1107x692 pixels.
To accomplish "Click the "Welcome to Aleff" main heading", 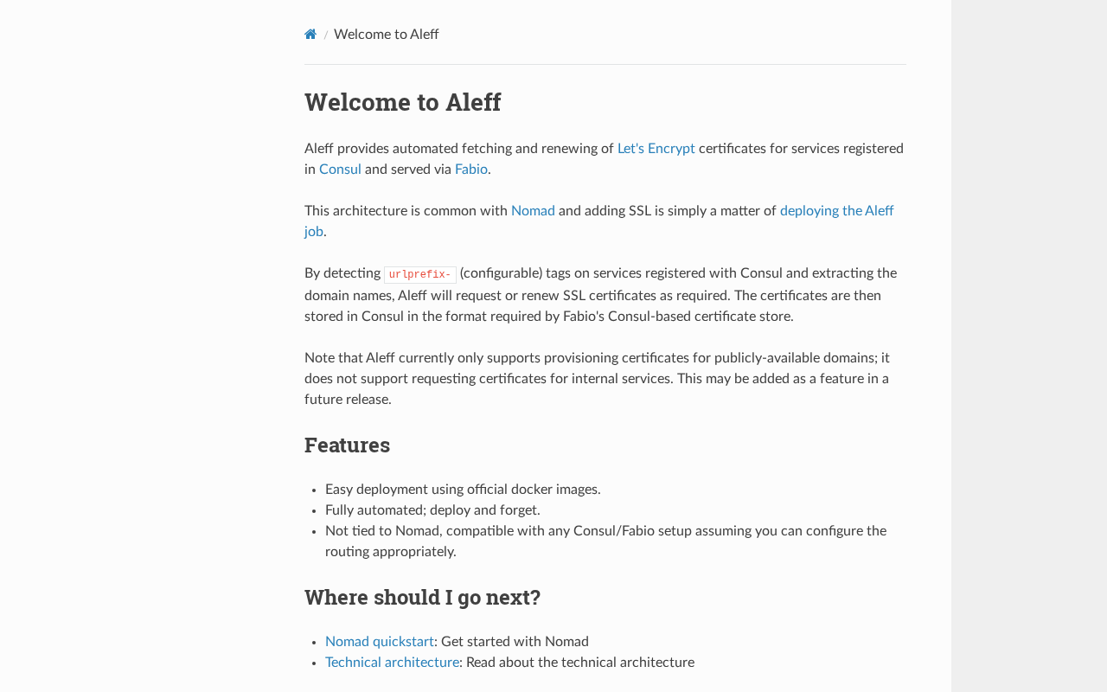I will (402, 102).
